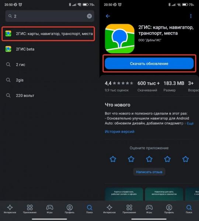This screenshot has height=221, width=199.
Task: Rate the app two stars
Action: (x=131, y=159)
